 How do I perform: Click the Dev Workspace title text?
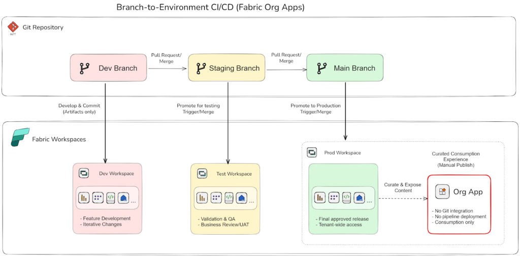(x=116, y=173)
